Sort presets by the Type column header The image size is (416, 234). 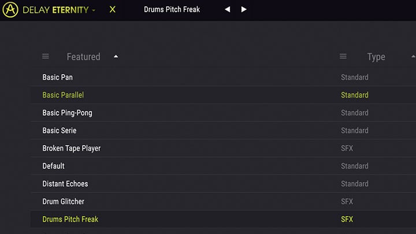tap(376, 57)
